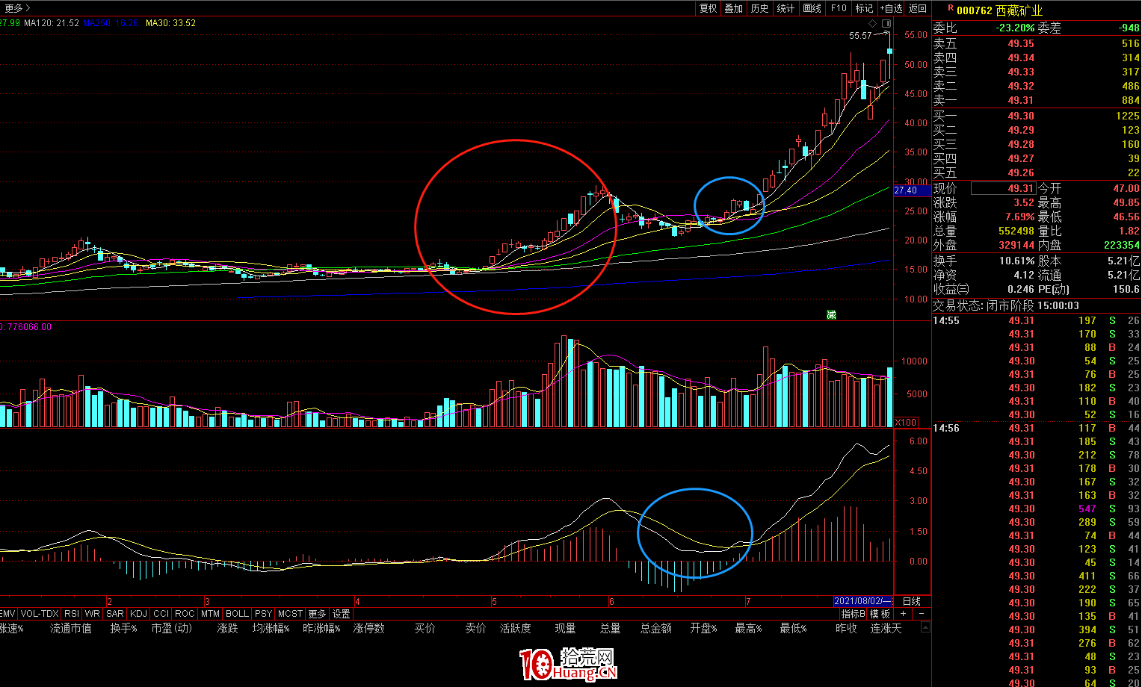This screenshot has height=687, width=1142.
Task: Sort by the 总量 column header
Action: (611, 628)
